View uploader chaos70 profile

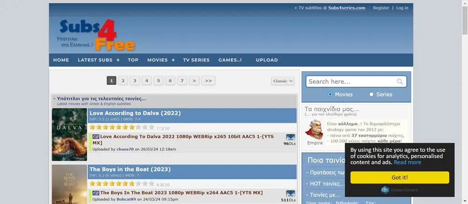(125, 149)
